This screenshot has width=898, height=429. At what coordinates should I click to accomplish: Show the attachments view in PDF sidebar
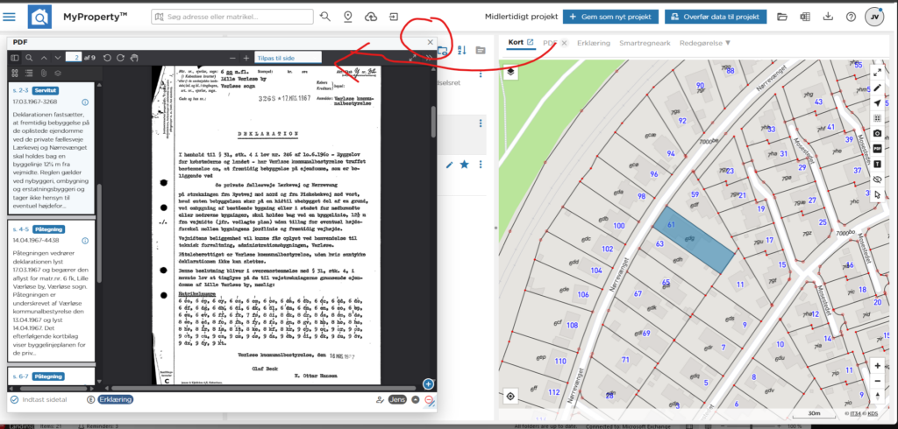coord(43,73)
